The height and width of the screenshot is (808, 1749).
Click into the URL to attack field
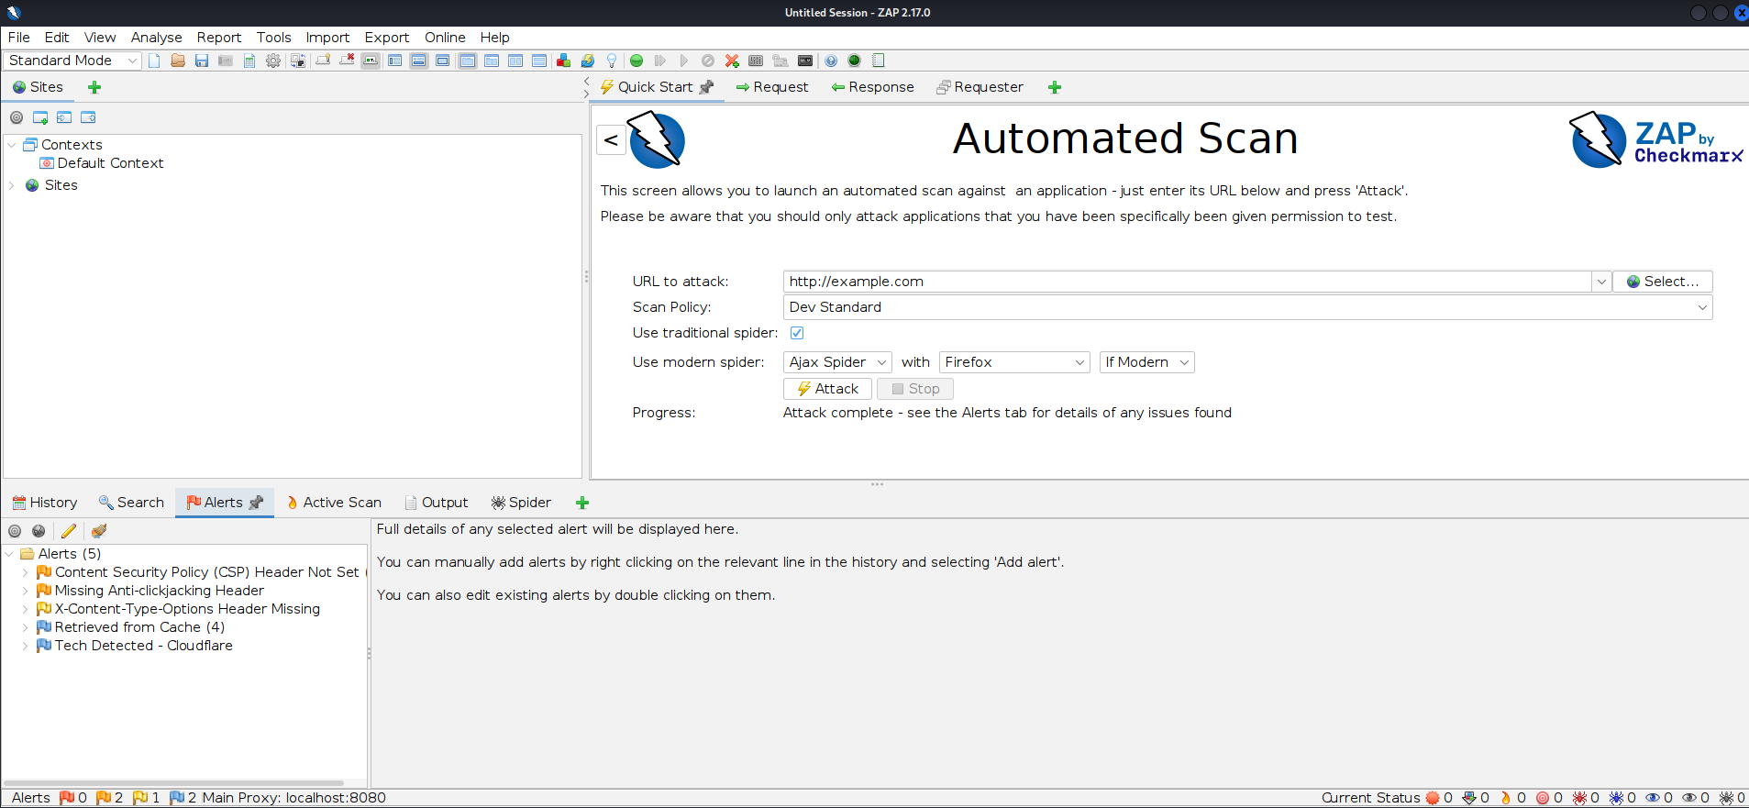click(1188, 282)
